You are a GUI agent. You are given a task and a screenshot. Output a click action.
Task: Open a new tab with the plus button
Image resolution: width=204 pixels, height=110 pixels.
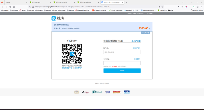[126, 2]
